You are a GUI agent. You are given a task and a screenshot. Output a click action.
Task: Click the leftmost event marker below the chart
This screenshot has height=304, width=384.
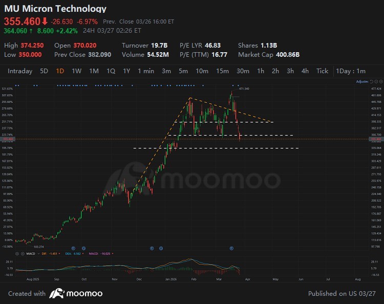coord(73,248)
